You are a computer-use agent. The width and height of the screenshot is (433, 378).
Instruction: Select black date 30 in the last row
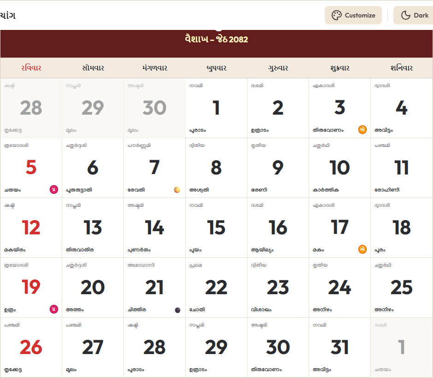[x=278, y=347]
